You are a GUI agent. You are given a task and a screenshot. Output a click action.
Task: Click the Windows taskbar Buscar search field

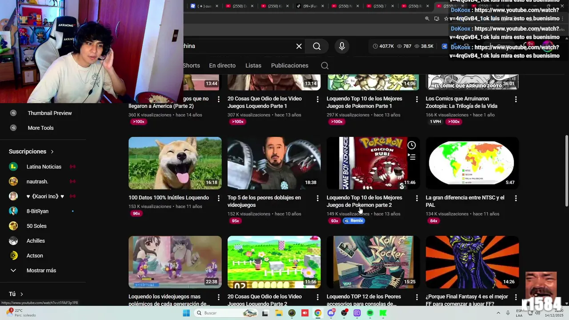pos(226,313)
